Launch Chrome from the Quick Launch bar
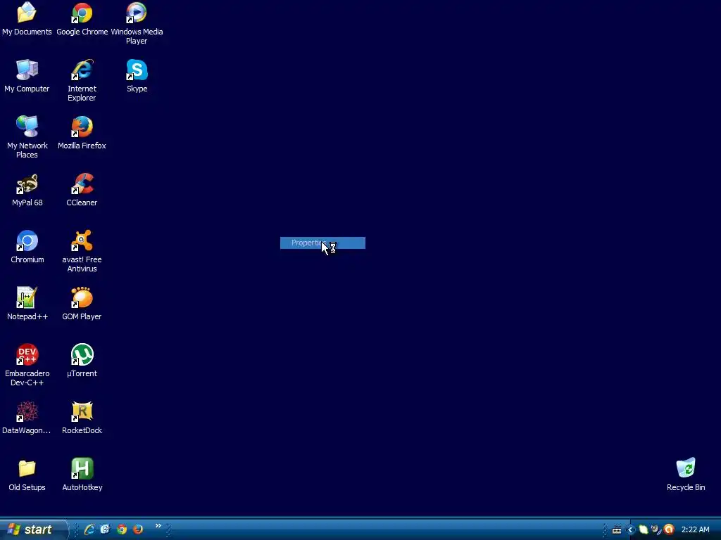The height and width of the screenshot is (540, 721). [x=122, y=529]
